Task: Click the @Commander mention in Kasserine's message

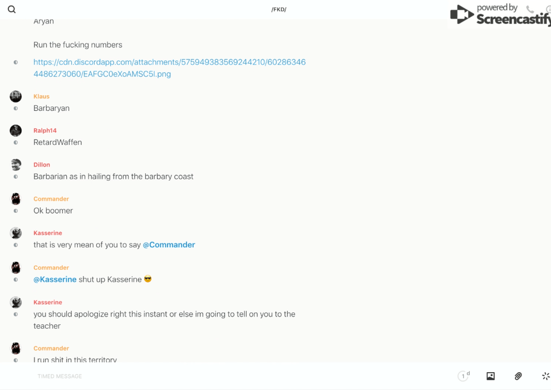Action: click(169, 245)
